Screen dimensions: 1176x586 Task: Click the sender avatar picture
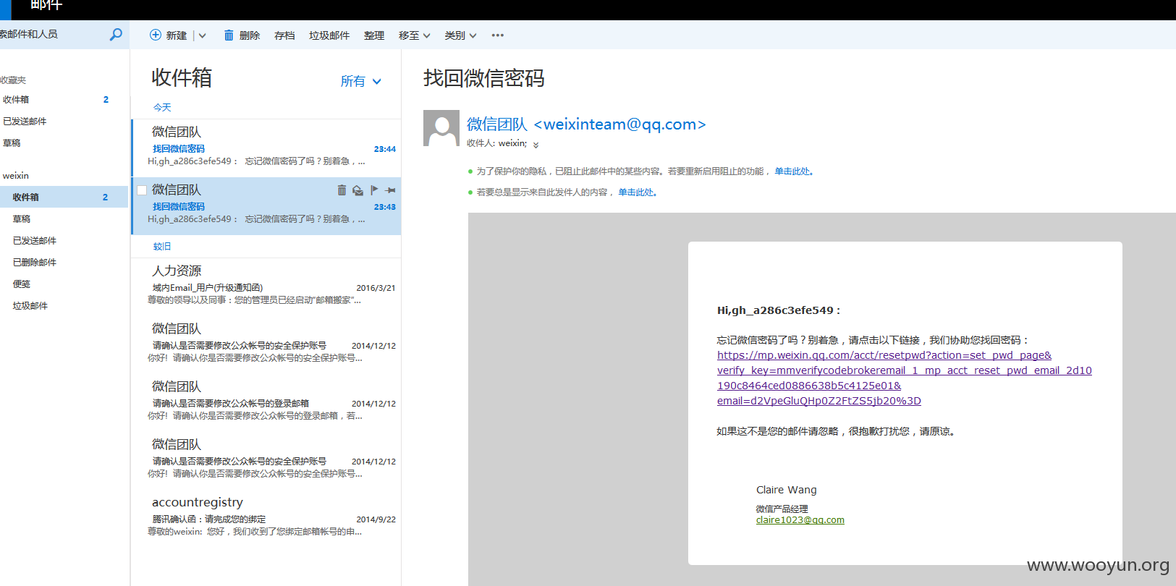pyautogui.click(x=441, y=128)
